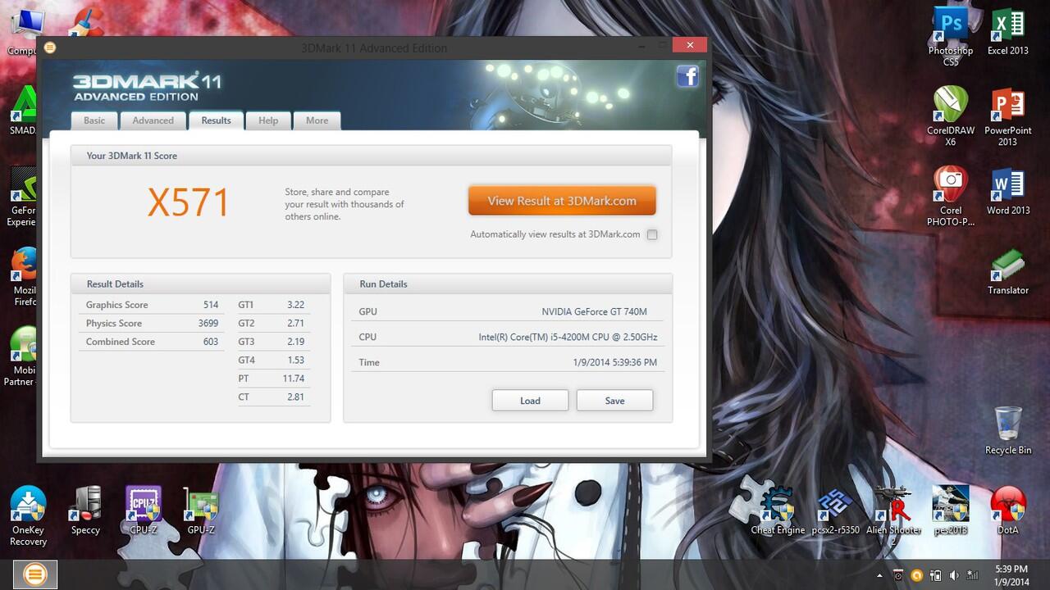Image resolution: width=1050 pixels, height=590 pixels.
Task: Click the Result Details heading
Action: pyautogui.click(x=115, y=284)
